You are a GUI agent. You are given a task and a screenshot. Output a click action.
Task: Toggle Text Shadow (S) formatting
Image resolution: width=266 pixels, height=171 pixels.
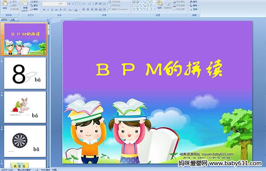[x=61, y=10]
